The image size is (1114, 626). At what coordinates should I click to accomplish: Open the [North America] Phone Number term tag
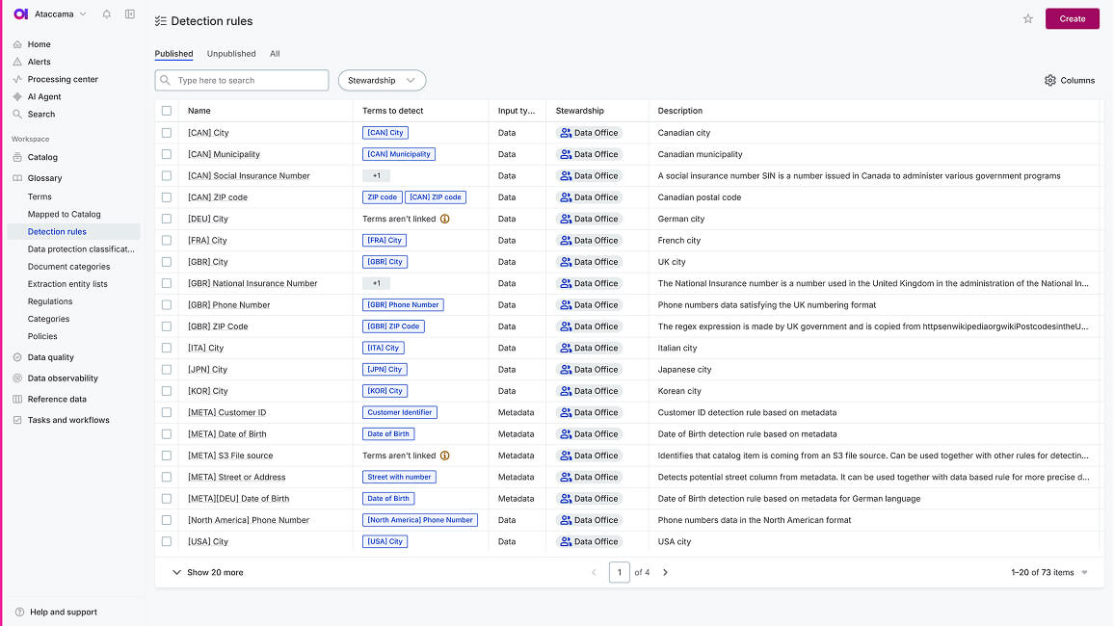point(420,520)
